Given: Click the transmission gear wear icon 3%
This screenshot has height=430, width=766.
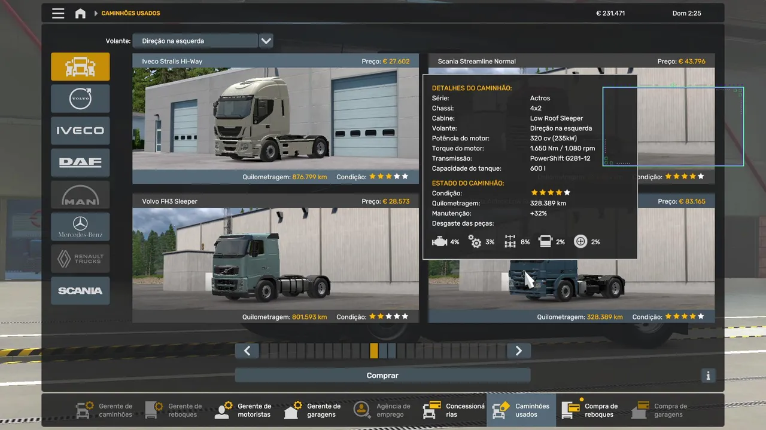Looking at the screenshot, I should coord(475,242).
